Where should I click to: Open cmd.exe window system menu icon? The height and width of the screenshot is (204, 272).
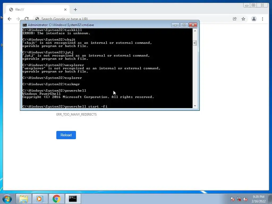25,25
